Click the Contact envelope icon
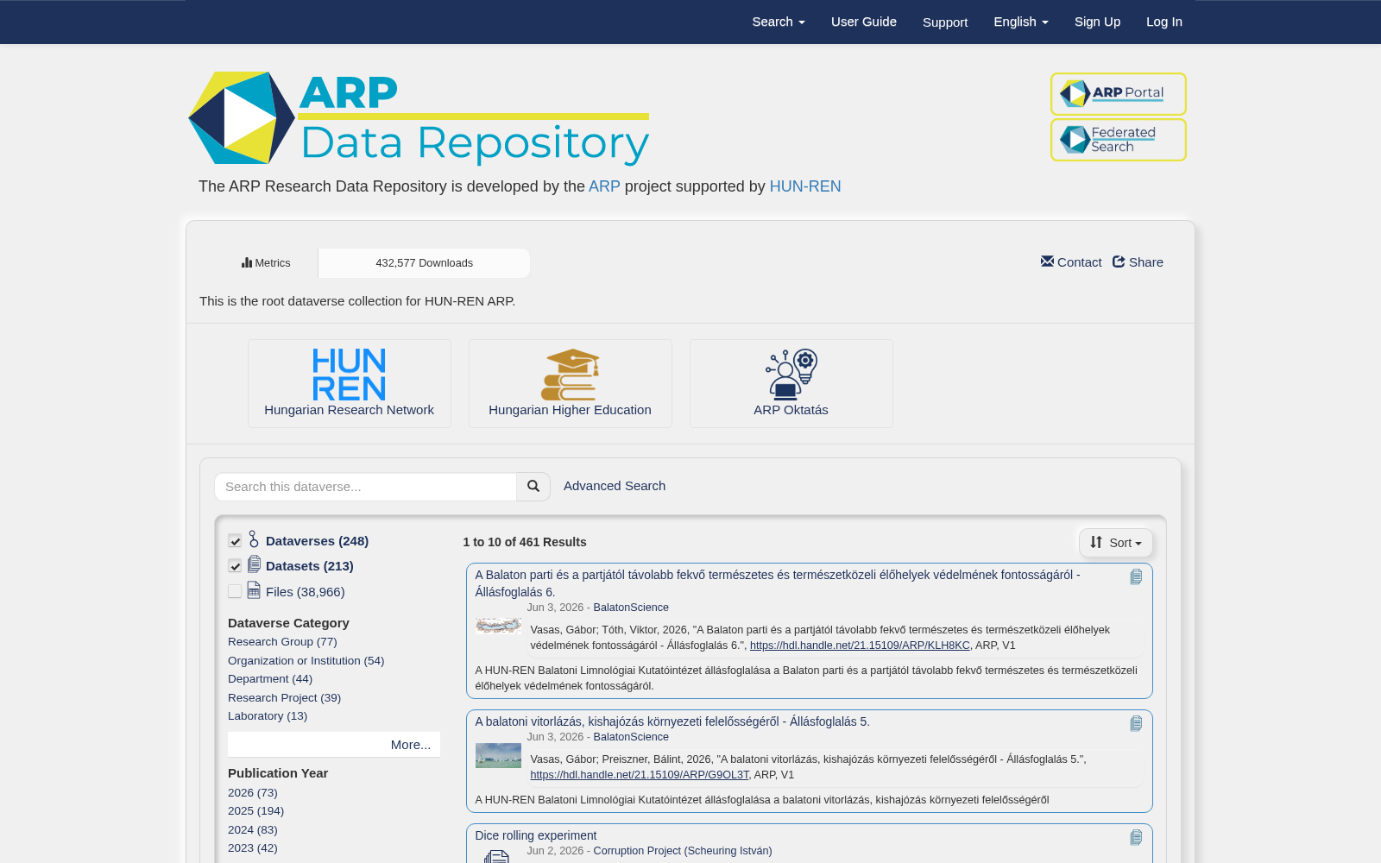This screenshot has width=1381, height=863. [1047, 261]
